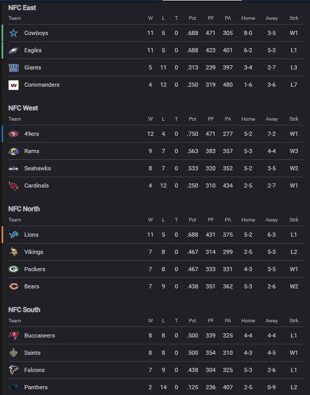The width and height of the screenshot is (310, 395).
Task: Click the Rams horn logo
Action: point(14,151)
